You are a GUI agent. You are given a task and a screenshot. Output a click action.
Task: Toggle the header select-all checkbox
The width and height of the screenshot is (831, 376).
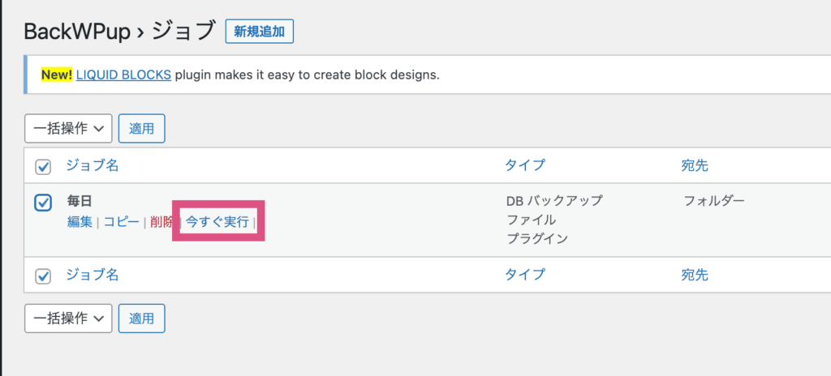pyautogui.click(x=44, y=166)
